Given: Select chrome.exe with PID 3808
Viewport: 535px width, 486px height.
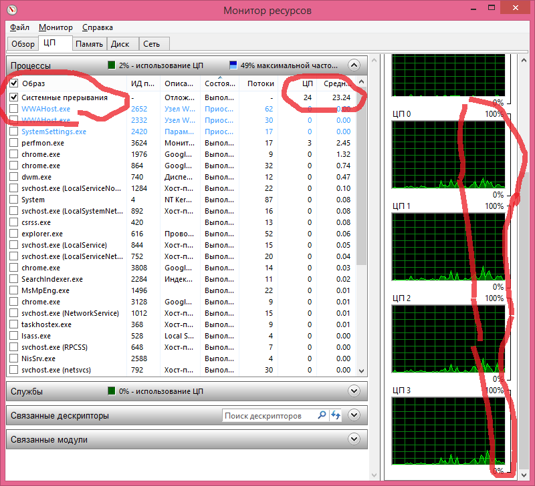Looking at the screenshot, I should coord(181,268).
